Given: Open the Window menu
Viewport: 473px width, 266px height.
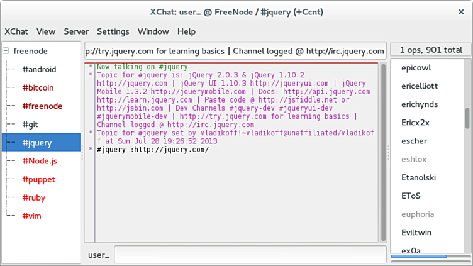Looking at the screenshot, I should pyautogui.click(x=153, y=31).
